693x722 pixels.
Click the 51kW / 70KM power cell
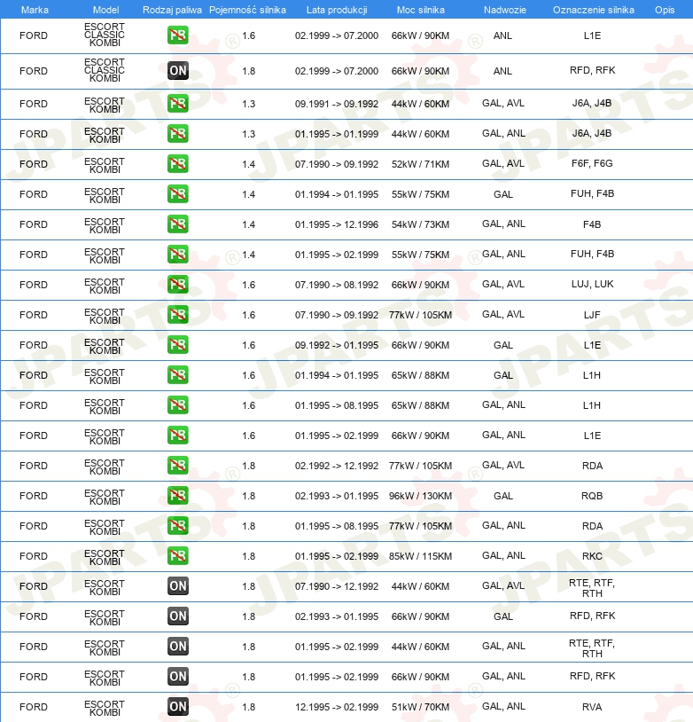[420, 707]
